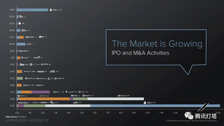Click the '5B' axis tick label
This screenshot has height=126, width=224.
click(x=82, y=113)
